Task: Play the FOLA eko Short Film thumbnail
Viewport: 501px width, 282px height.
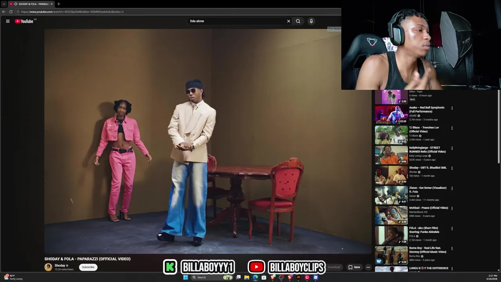Action: tap(391, 235)
